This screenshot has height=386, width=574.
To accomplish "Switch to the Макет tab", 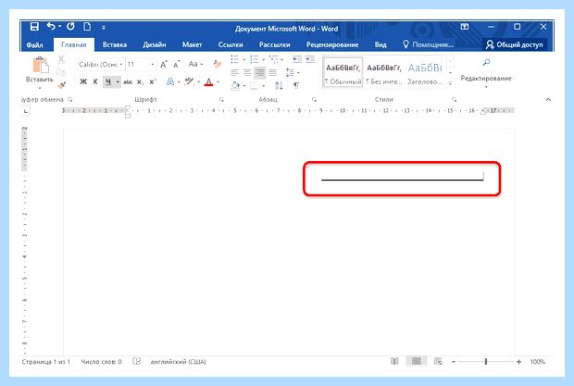I will click(192, 44).
